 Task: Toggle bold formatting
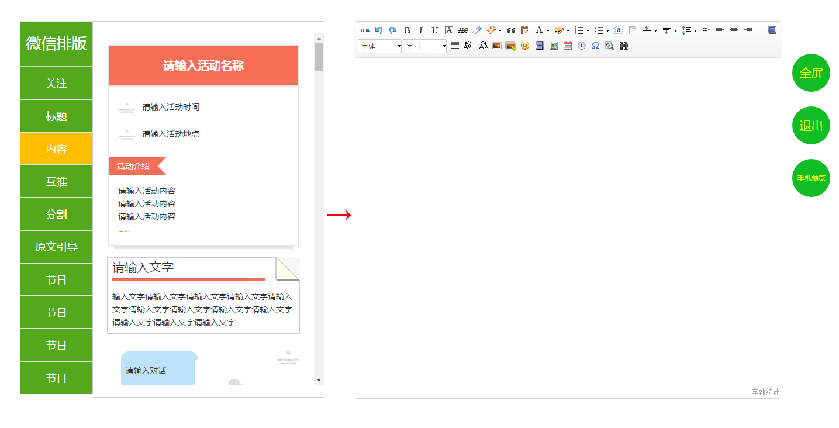(407, 30)
